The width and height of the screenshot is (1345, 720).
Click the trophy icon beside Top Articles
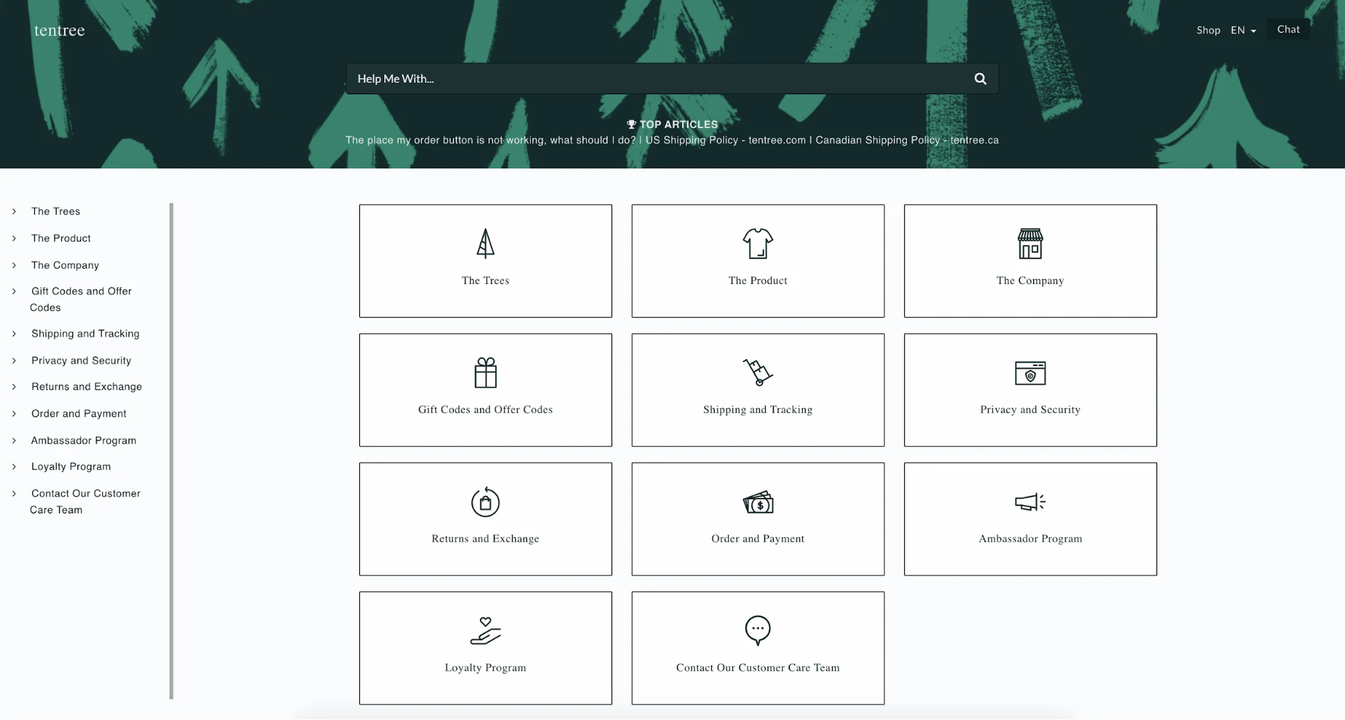631,124
